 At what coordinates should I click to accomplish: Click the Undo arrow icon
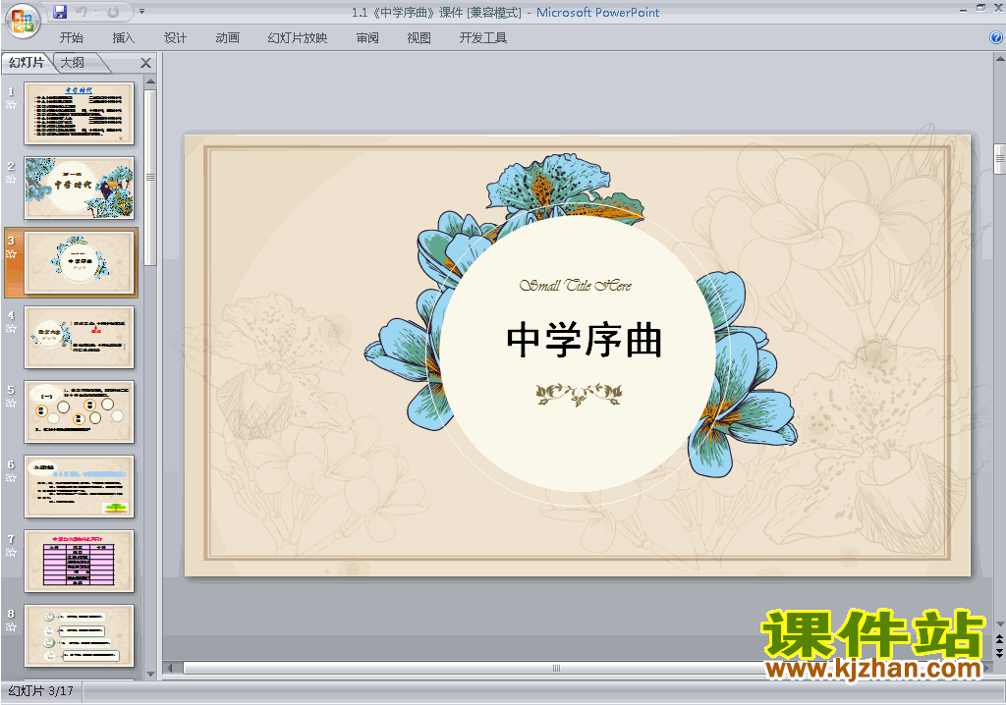(x=82, y=12)
